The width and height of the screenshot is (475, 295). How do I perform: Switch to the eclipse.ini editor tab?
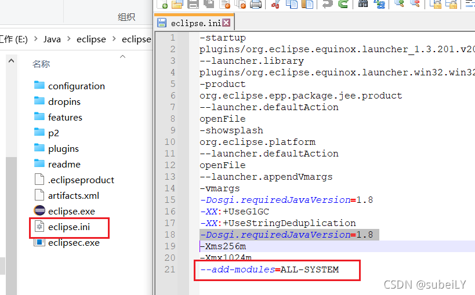click(195, 23)
